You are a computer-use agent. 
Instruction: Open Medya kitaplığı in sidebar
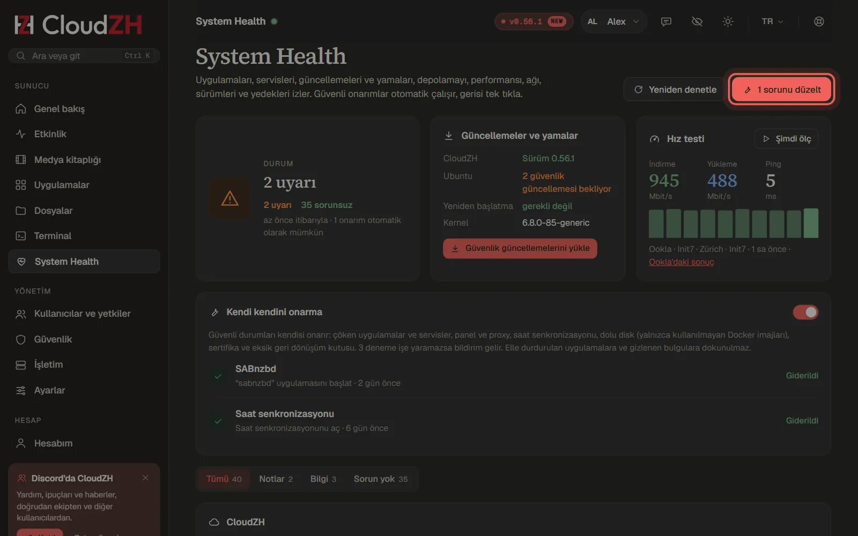[x=84, y=160]
